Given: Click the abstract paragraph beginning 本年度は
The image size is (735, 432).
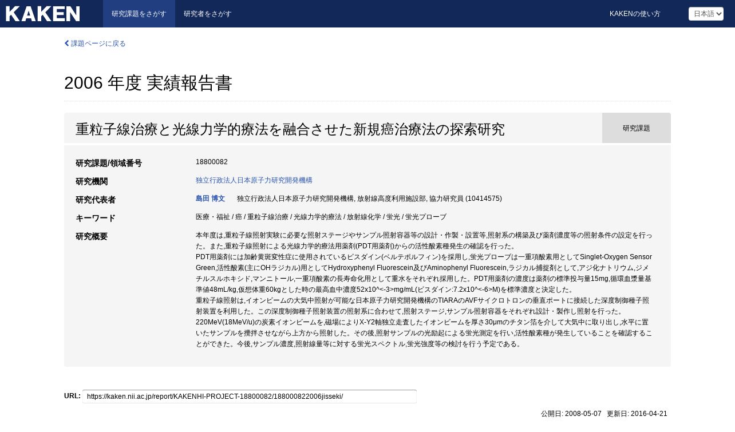Looking at the screenshot, I should 424,290.
